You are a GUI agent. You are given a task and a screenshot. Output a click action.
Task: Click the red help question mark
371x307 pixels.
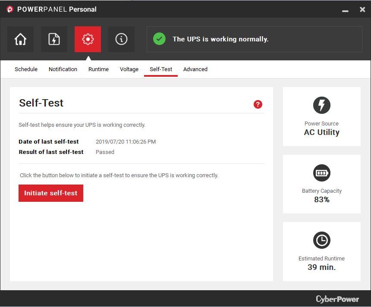258,104
